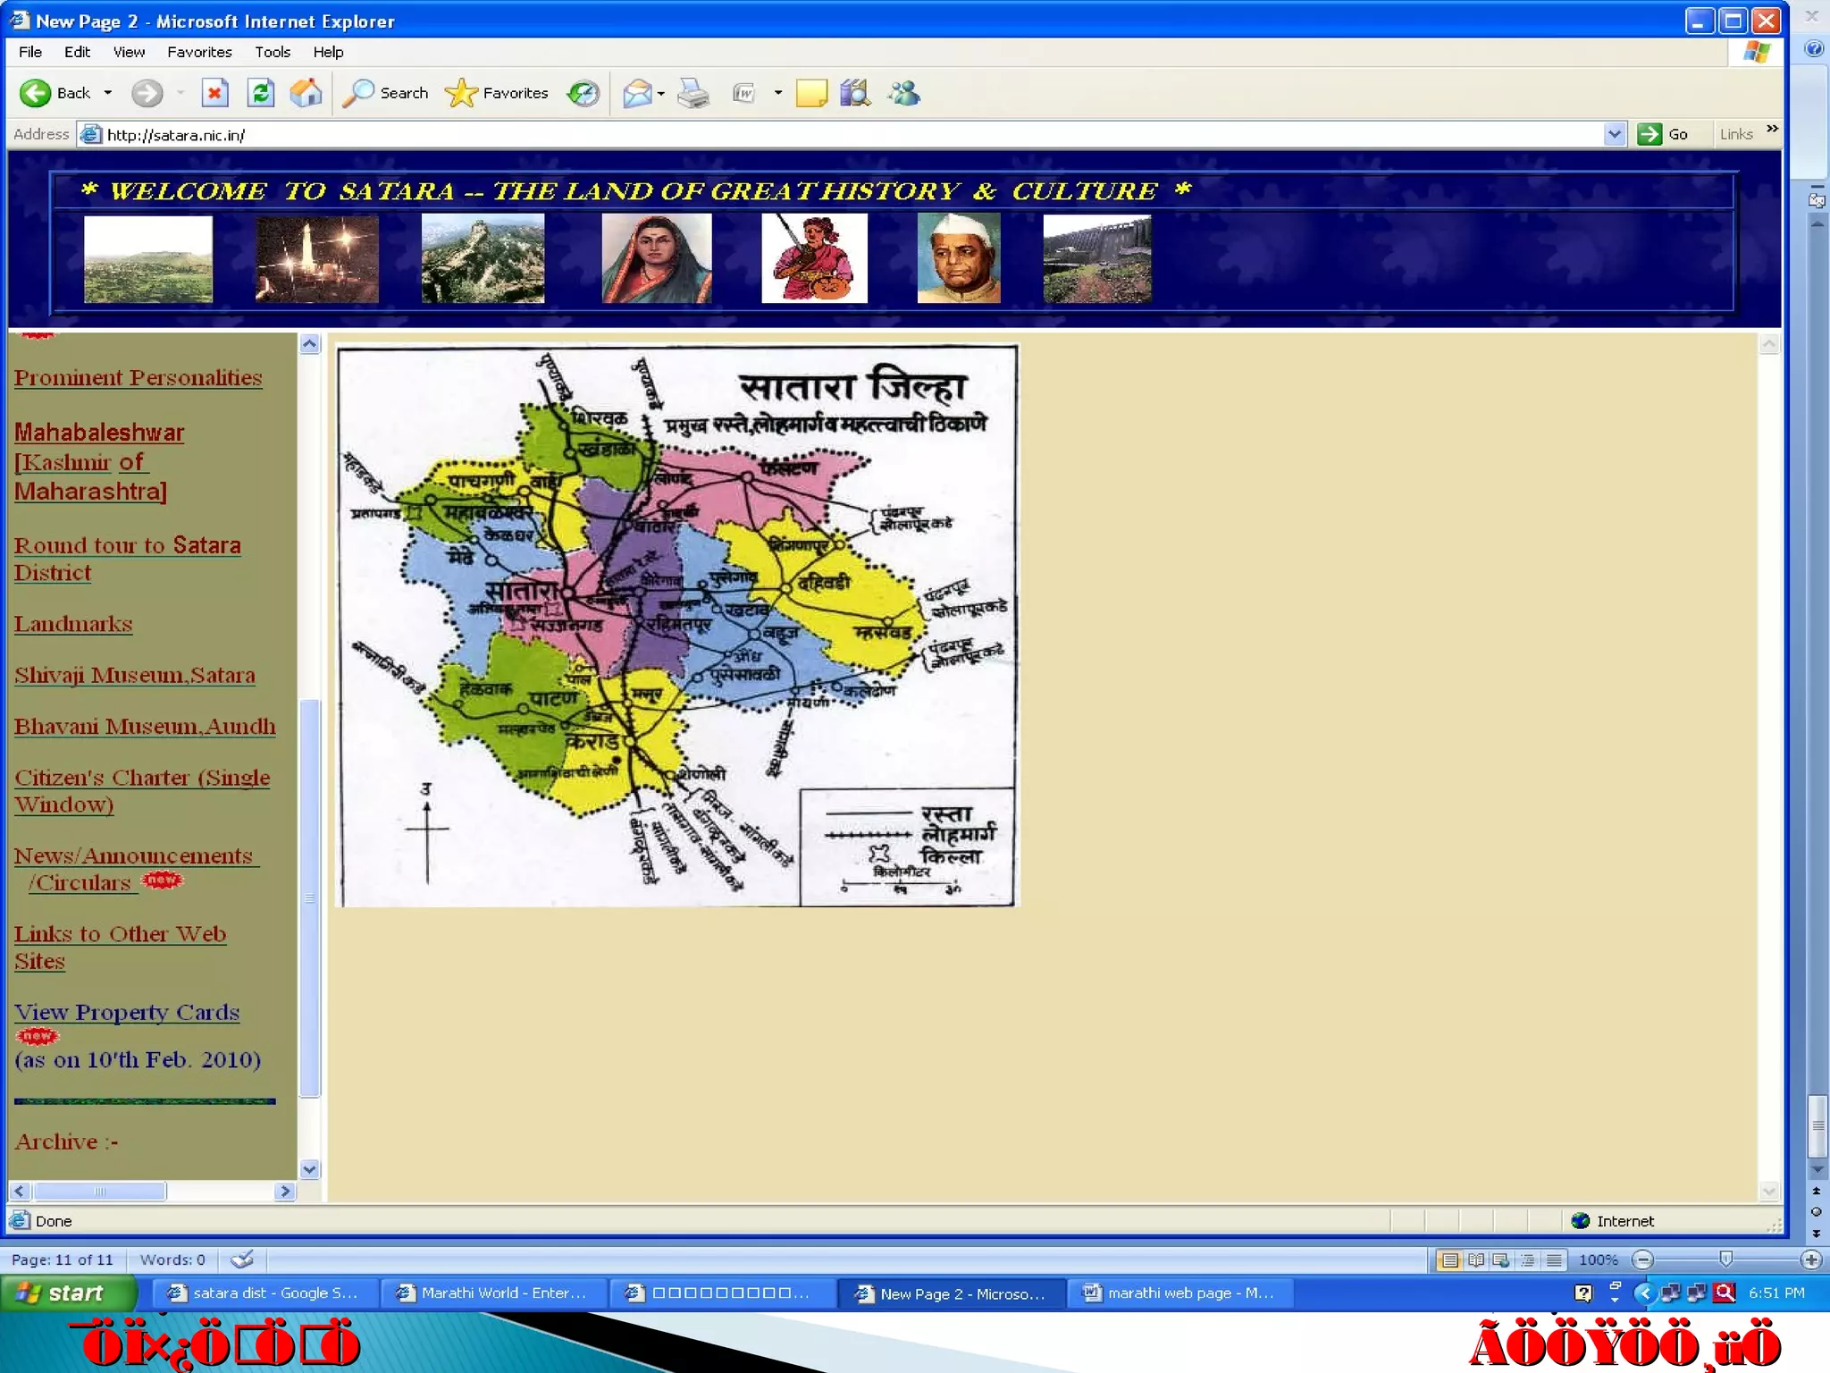Expand the Links toolbar chevron
Screen dimensions: 1830x1373
click(1772, 131)
